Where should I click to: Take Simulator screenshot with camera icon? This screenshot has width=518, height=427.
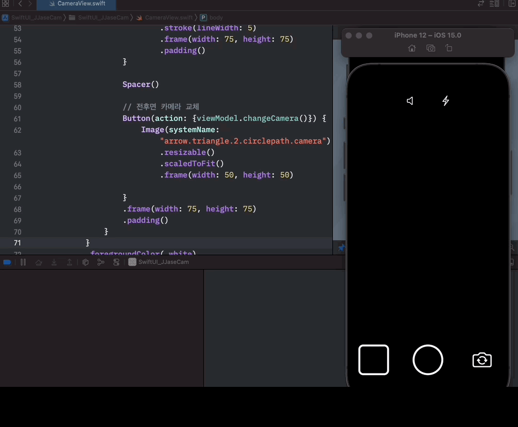[x=430, y=48]
